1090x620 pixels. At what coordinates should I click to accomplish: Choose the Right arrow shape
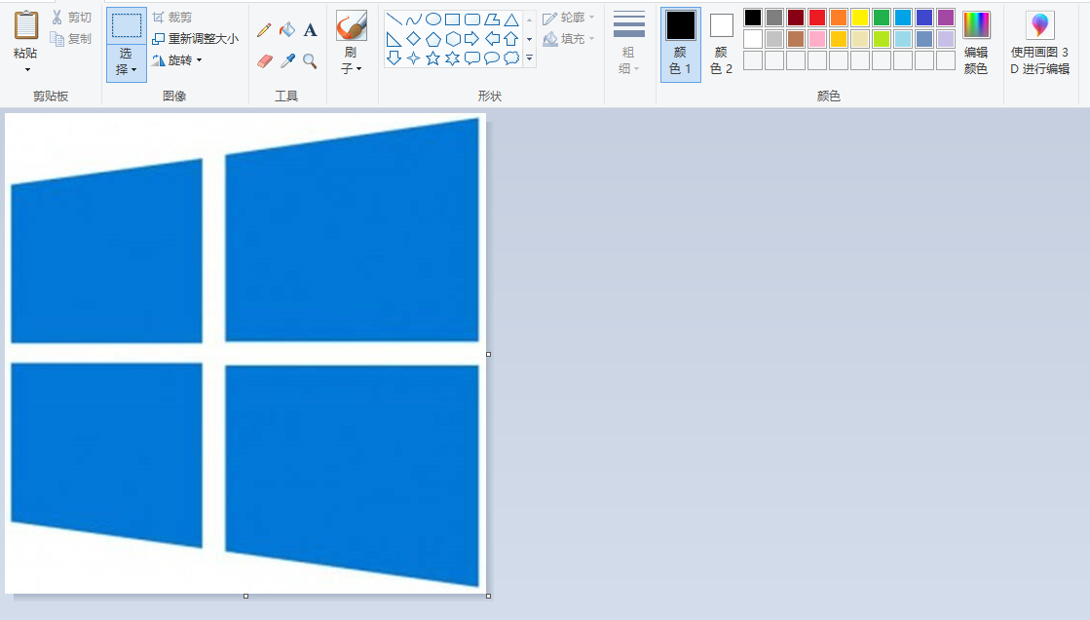(472, 39)
